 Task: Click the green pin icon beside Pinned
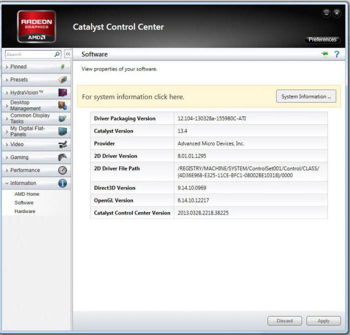63,66
